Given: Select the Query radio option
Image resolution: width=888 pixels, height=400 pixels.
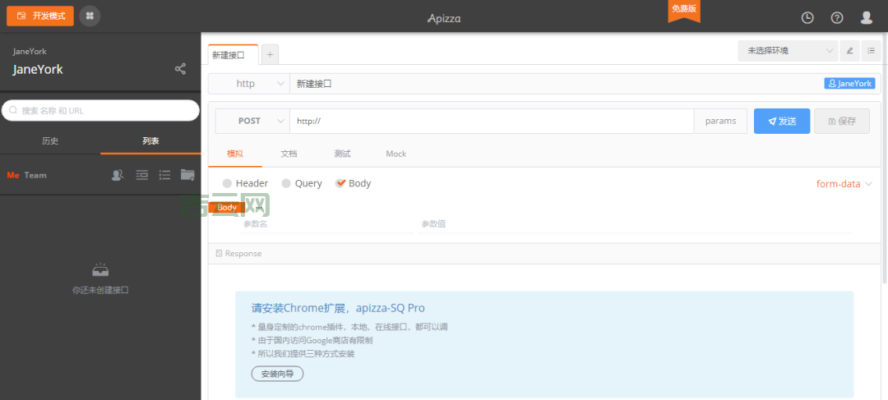Looking at the screenshot, I should (x=286, y=184).
